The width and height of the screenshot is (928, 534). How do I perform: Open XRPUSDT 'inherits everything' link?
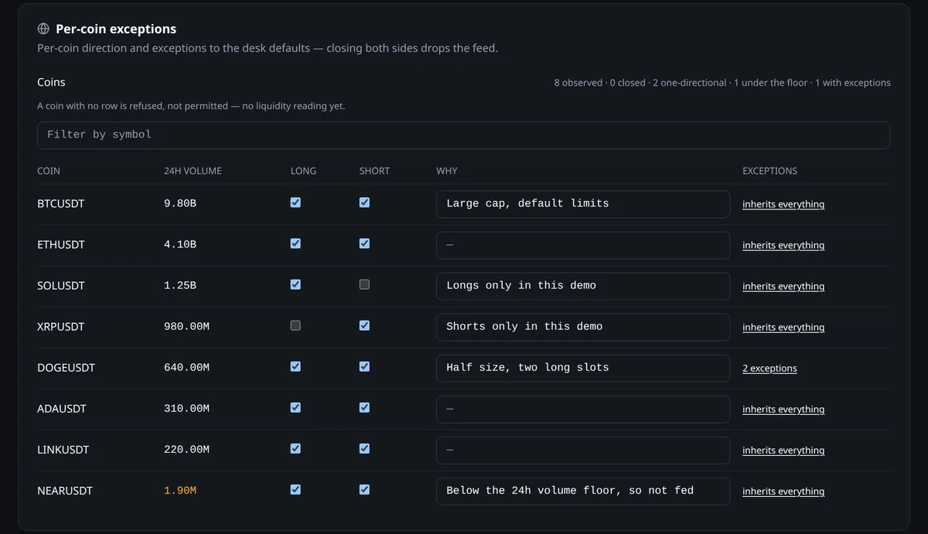point(783,327)
